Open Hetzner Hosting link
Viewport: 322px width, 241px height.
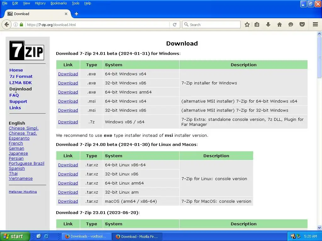[x=23, y=192]
